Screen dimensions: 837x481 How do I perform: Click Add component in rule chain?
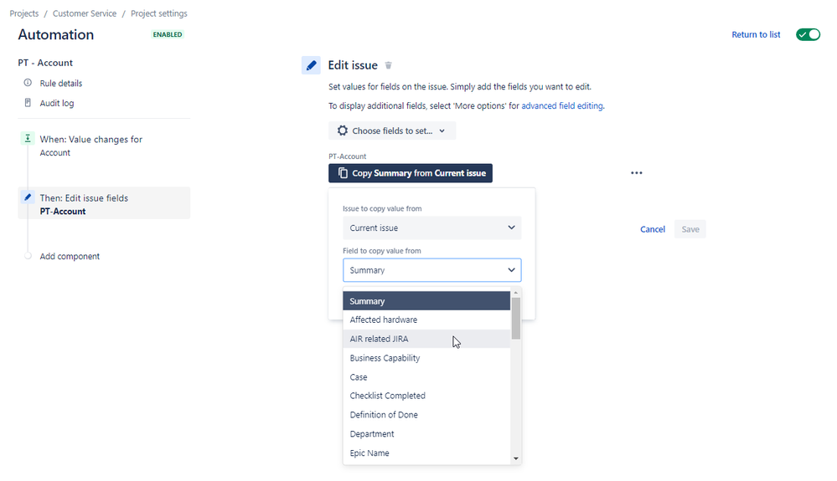coord(70,256)
